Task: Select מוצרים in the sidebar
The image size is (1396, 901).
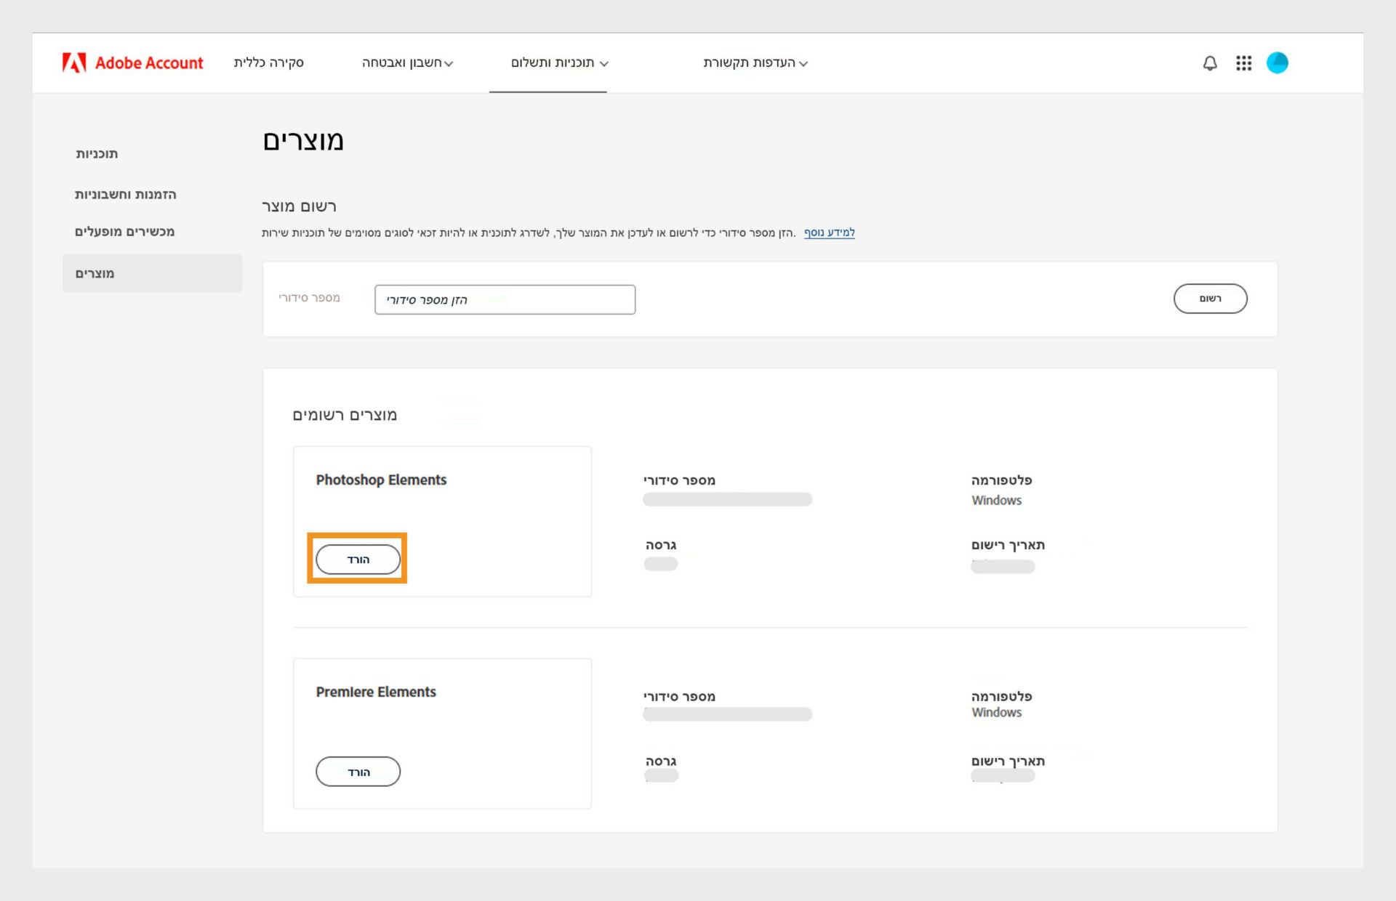Action: (94, 273)
